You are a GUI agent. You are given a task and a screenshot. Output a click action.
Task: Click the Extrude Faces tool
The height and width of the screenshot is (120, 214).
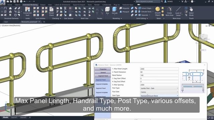point(145,12)
